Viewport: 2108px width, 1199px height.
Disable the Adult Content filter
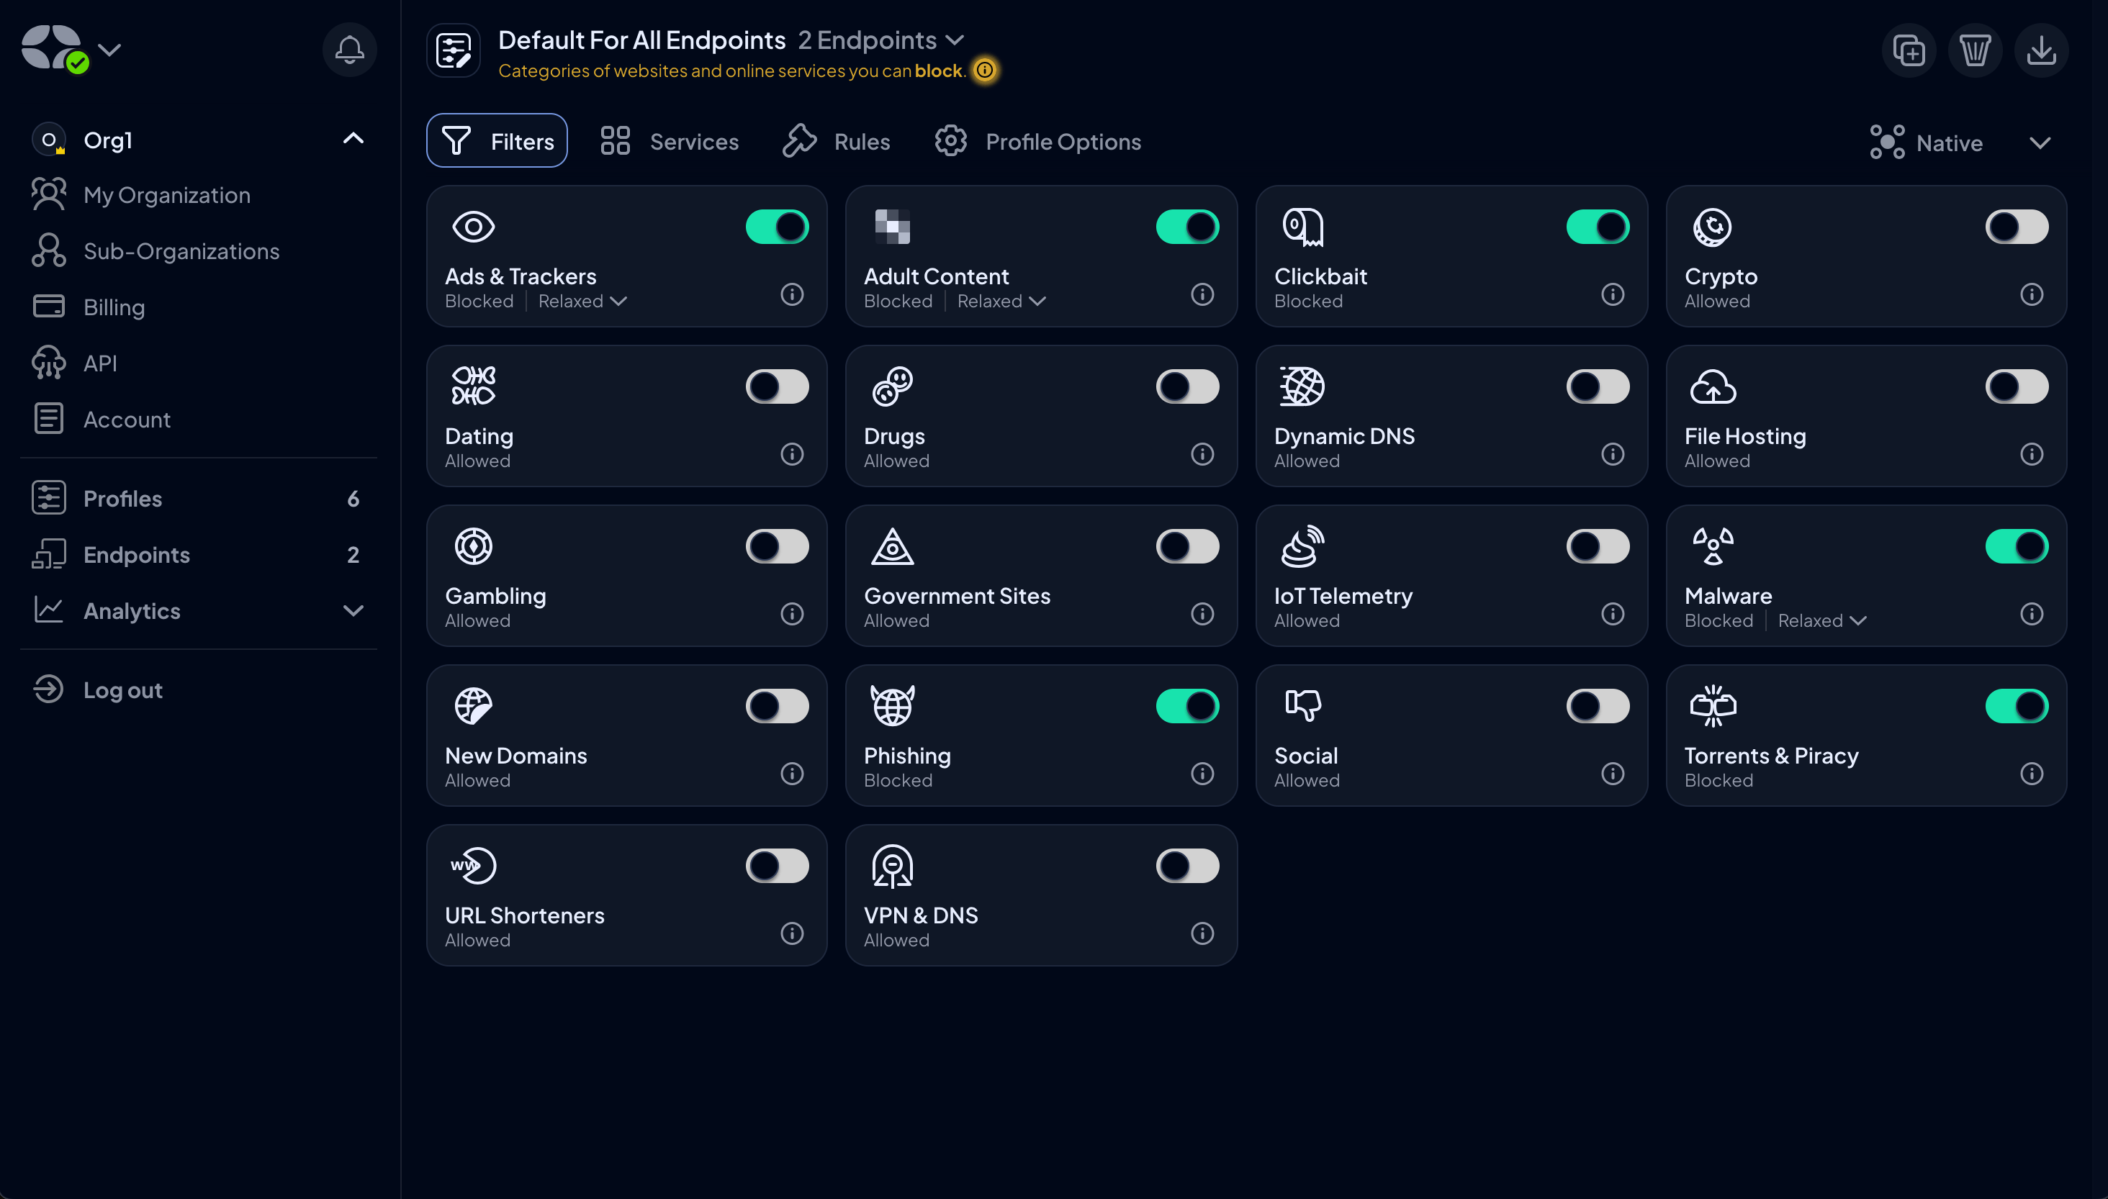(x=1187, y=226)
